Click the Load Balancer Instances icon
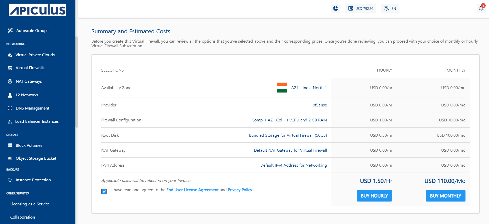This screenshot has height=224, width=489. point(10,121)
